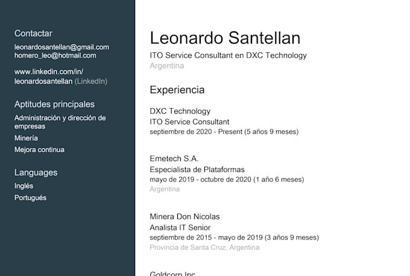The height and width of the screenshot is (276, 410).
Task: Click the Mejora continua skill entry
Action: 39,150
